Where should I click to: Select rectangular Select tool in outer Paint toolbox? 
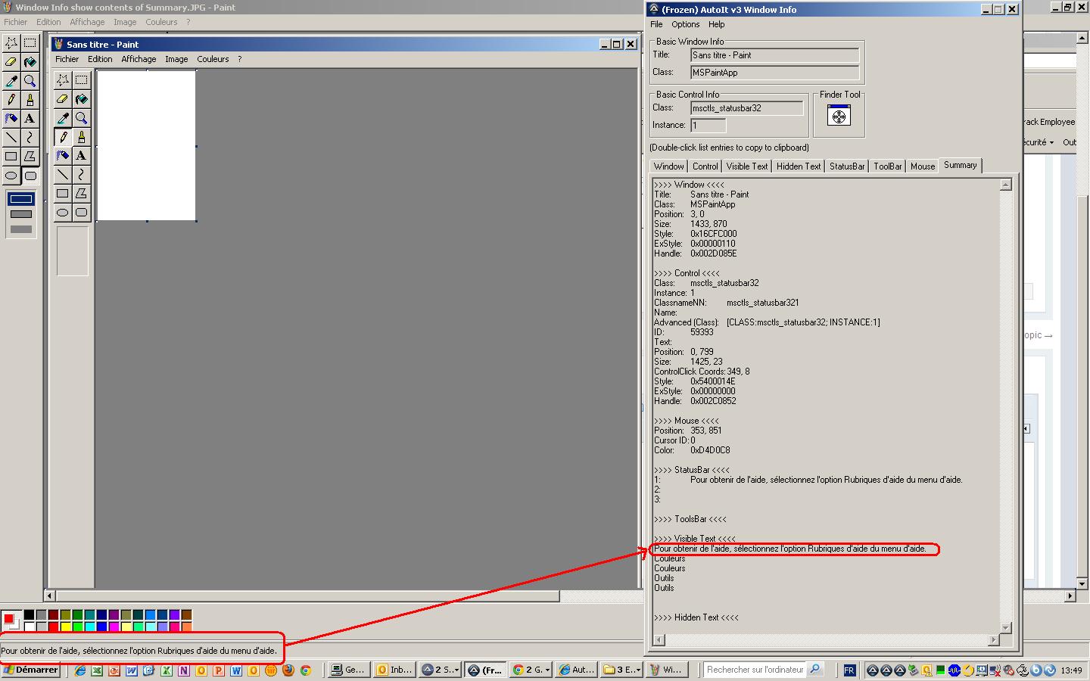(30, 43)
